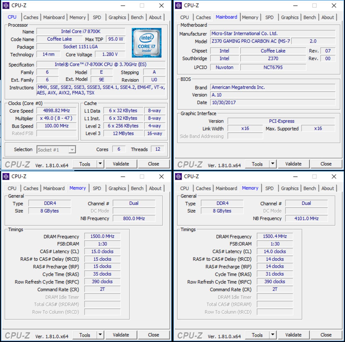
Task: Click the CAS# Latency value 15.0 clocks
Action: pos(102,252)
